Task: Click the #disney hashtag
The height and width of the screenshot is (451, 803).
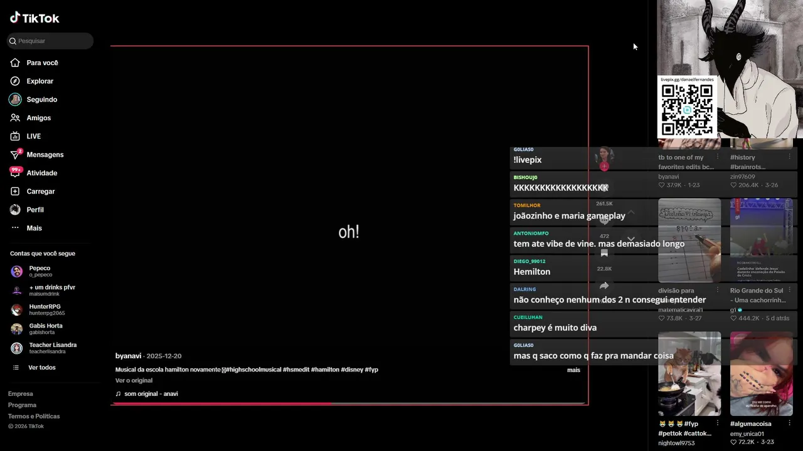Action: (x=352, y=370)
